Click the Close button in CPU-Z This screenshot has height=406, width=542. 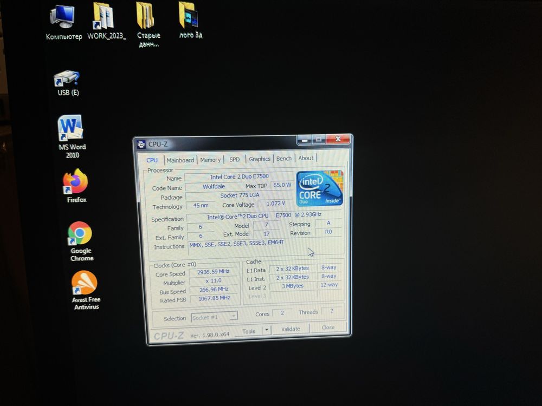tap(328, 328)
